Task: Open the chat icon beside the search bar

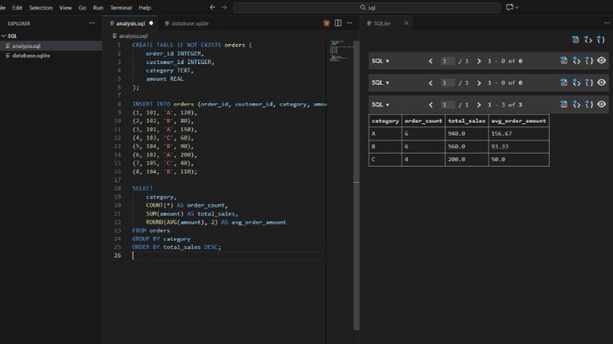Action: click(x=509, y=8)
